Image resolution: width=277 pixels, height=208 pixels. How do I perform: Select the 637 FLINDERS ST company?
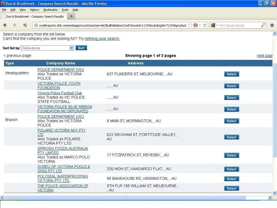point(232,74)
